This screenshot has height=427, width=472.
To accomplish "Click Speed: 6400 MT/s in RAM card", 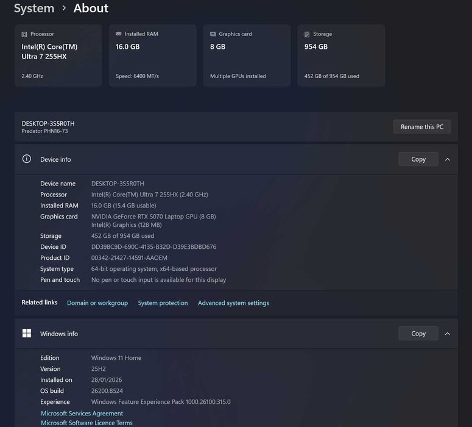I will 137,76.
